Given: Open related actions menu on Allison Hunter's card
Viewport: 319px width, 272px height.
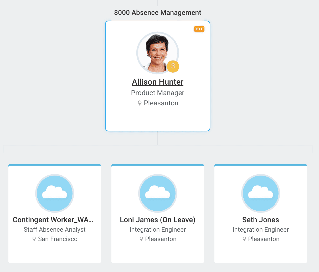Looking at the screenshot, I should (199, 29).
